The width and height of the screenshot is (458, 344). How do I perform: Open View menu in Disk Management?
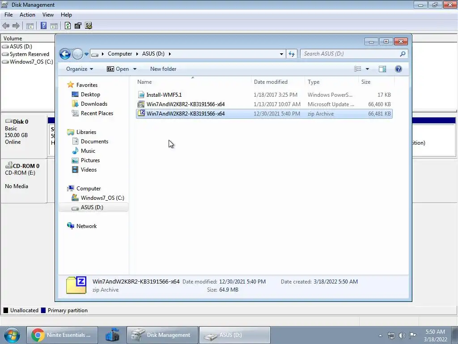48,15
